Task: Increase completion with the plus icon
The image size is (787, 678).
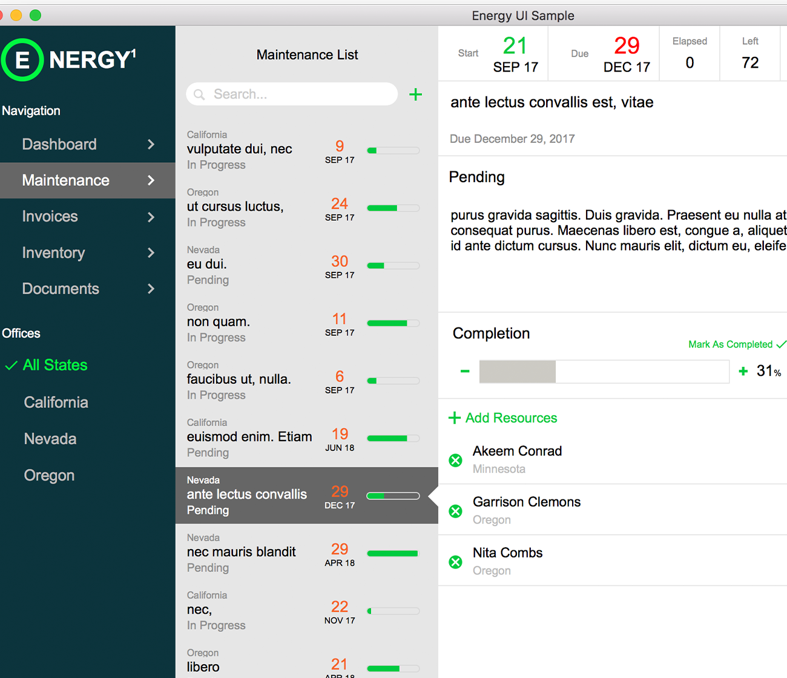Action: [743, 371]
